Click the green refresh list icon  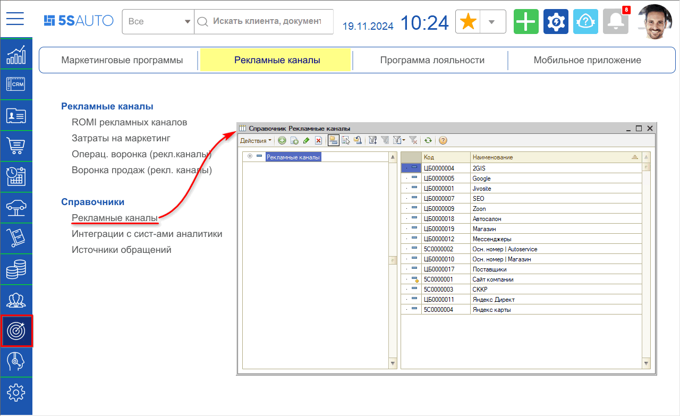click(428, 141)
